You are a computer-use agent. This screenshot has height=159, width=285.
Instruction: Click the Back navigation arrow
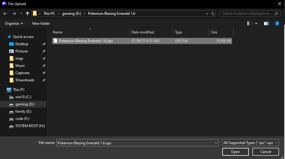point(5,14)
